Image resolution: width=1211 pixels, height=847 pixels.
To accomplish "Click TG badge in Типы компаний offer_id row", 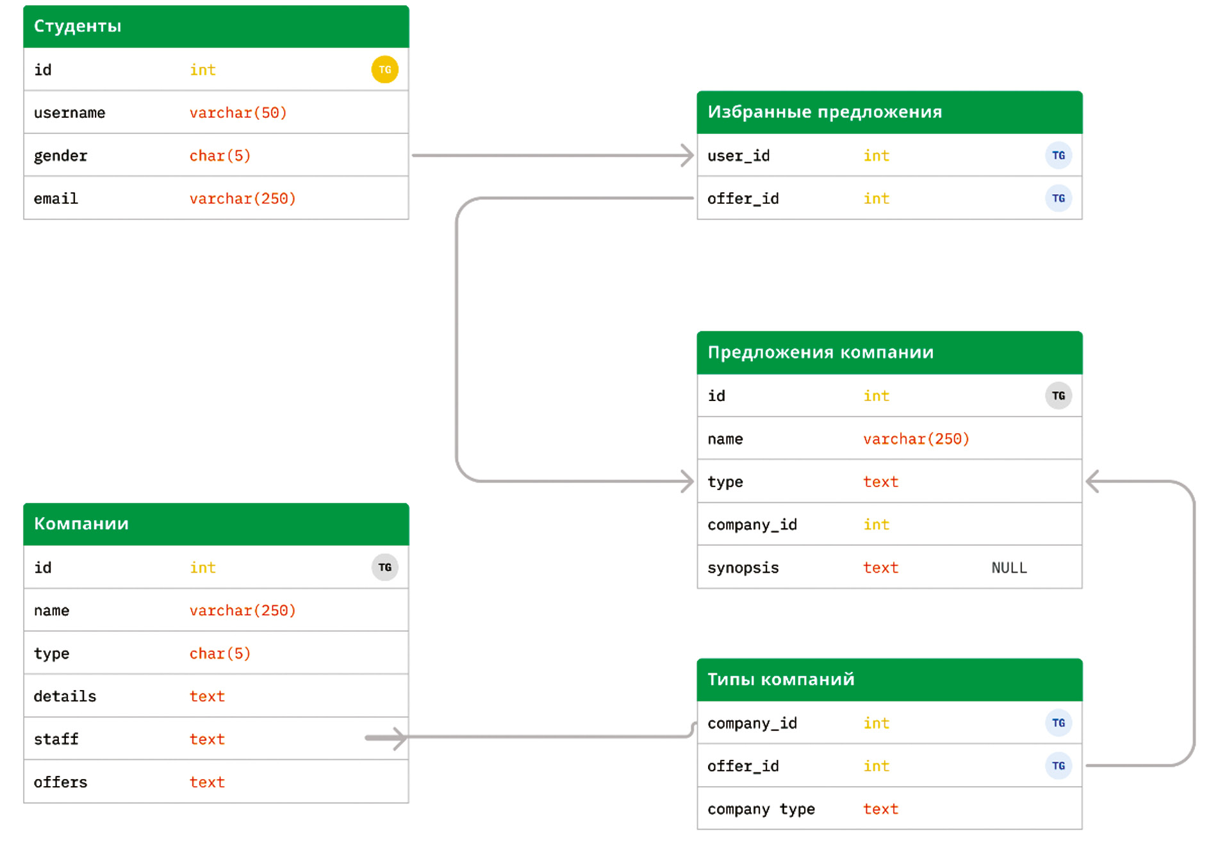I will coord(1058,766).
